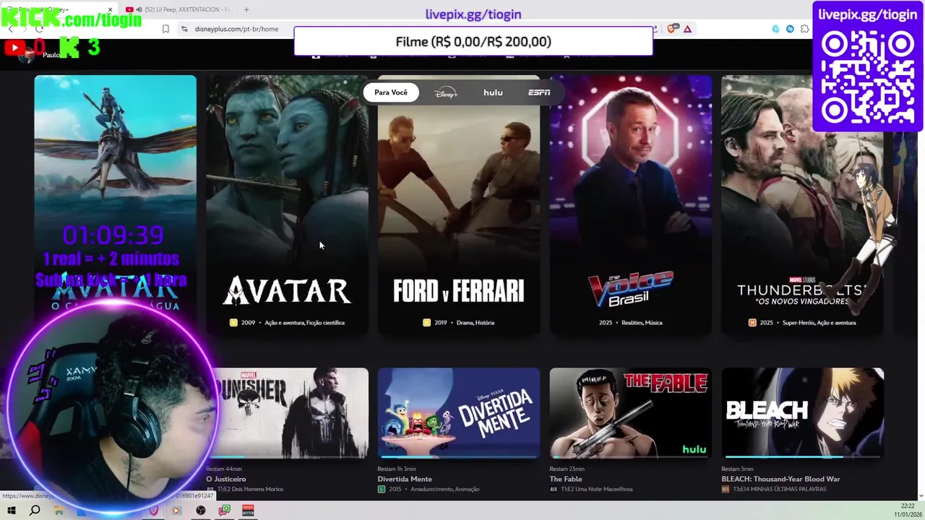
Task: Click 'Super-Herói, Ação e aventura' text
Action: point(819,323)
